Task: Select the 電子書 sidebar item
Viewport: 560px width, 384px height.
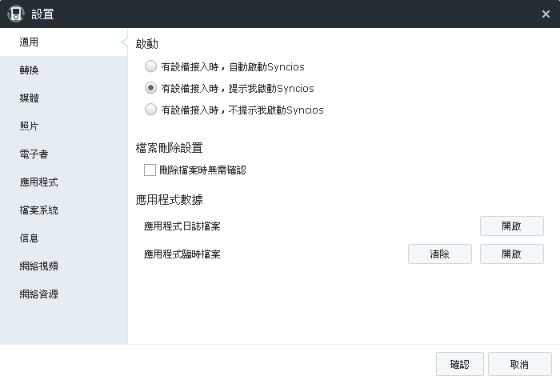Action: tap(34, 154)
